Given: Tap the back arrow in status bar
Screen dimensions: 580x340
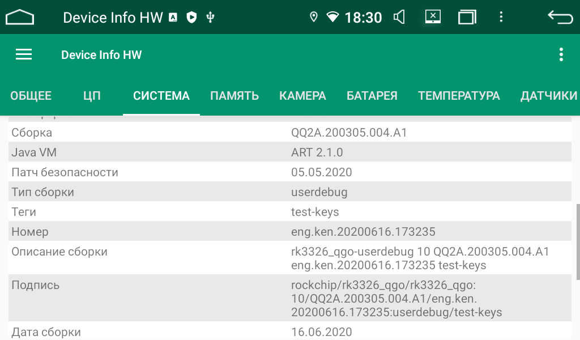Looking at the screenshot, I should click(x=560, y=17).
